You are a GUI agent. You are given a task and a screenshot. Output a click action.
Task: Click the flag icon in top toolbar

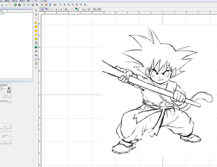click(55, 5)
